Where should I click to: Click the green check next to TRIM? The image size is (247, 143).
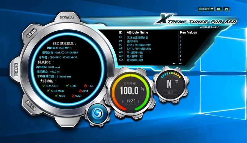pyautogui.click(x=67, y=86)
